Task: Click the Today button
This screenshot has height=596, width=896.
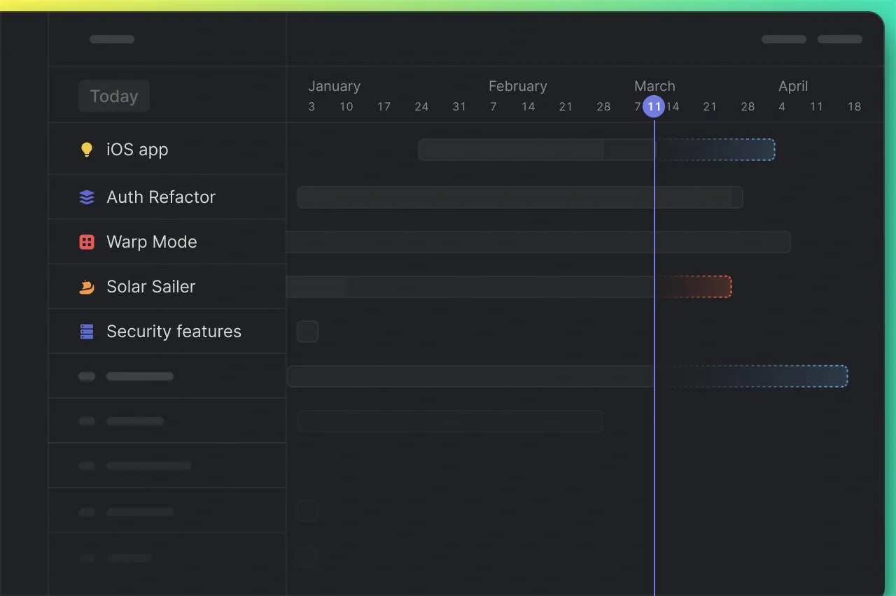Action: [x=113, y=96]
